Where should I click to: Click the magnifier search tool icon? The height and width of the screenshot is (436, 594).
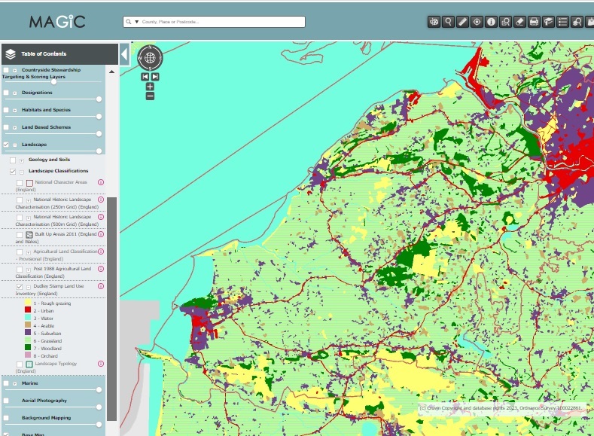[449, 22]
